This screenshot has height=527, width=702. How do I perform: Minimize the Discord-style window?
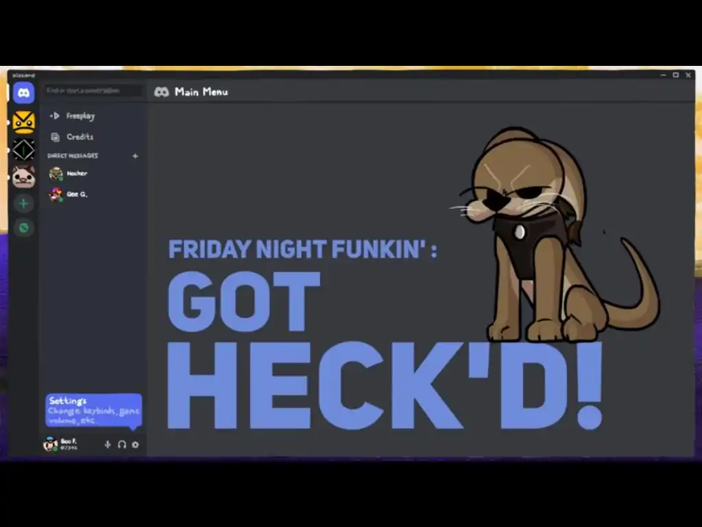(663, 75)
